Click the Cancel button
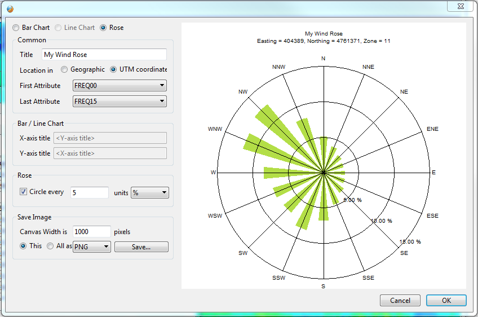Viewport: 478px width, 317px height. 400,301
